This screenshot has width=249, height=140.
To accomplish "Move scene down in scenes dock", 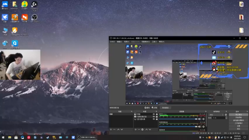I will (x=122, y=129).
